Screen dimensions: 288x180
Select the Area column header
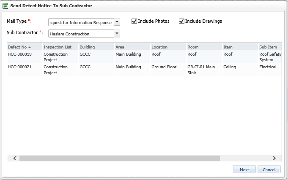click(132, 47)
